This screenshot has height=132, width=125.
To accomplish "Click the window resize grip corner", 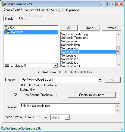I will (122, 129).
